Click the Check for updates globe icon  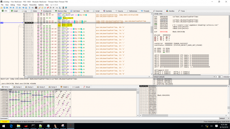pos(66,8)
